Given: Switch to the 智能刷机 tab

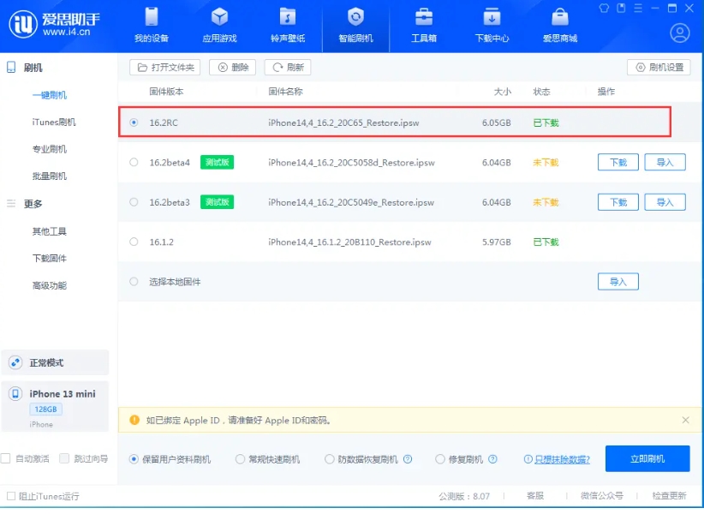Looking at the screenshot, I should click(355, 25).
